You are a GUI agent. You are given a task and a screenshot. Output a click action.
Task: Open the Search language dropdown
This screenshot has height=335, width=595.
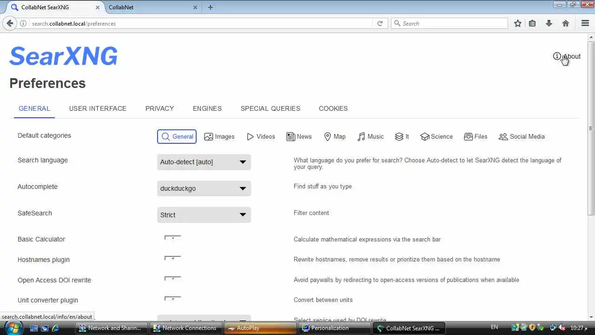pyautogui.click(x=204, y=162)
